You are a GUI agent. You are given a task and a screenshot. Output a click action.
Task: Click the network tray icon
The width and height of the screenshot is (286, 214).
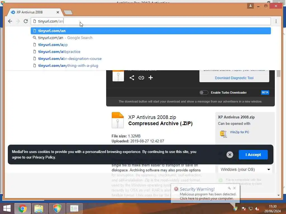tap(251, 209)
